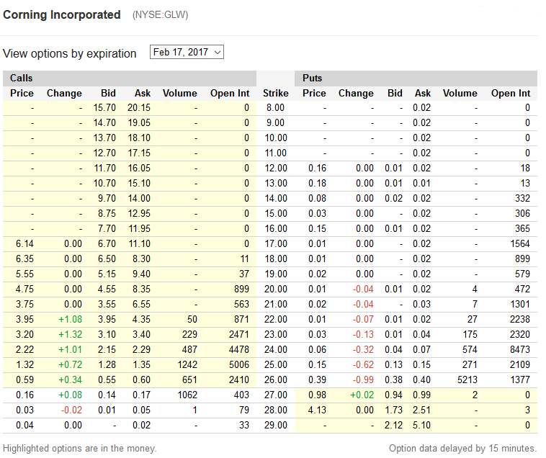Select put price 4.13

[317, 410]
